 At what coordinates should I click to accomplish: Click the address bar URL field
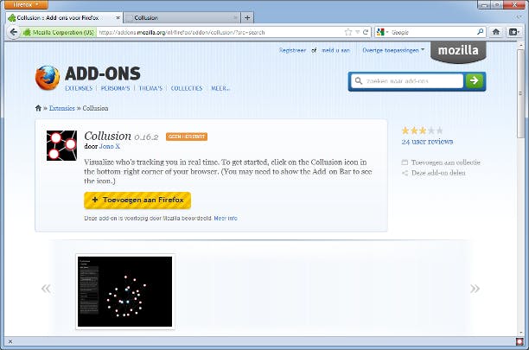(220, 32)
